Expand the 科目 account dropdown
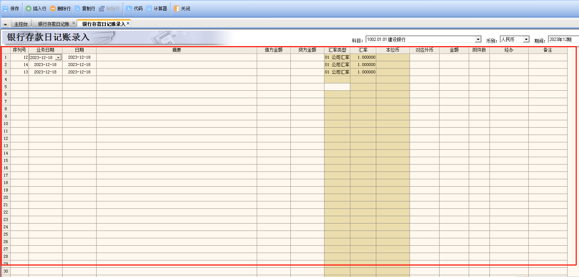Viewport: 579px width, 277px height. [x=478, y=39]
